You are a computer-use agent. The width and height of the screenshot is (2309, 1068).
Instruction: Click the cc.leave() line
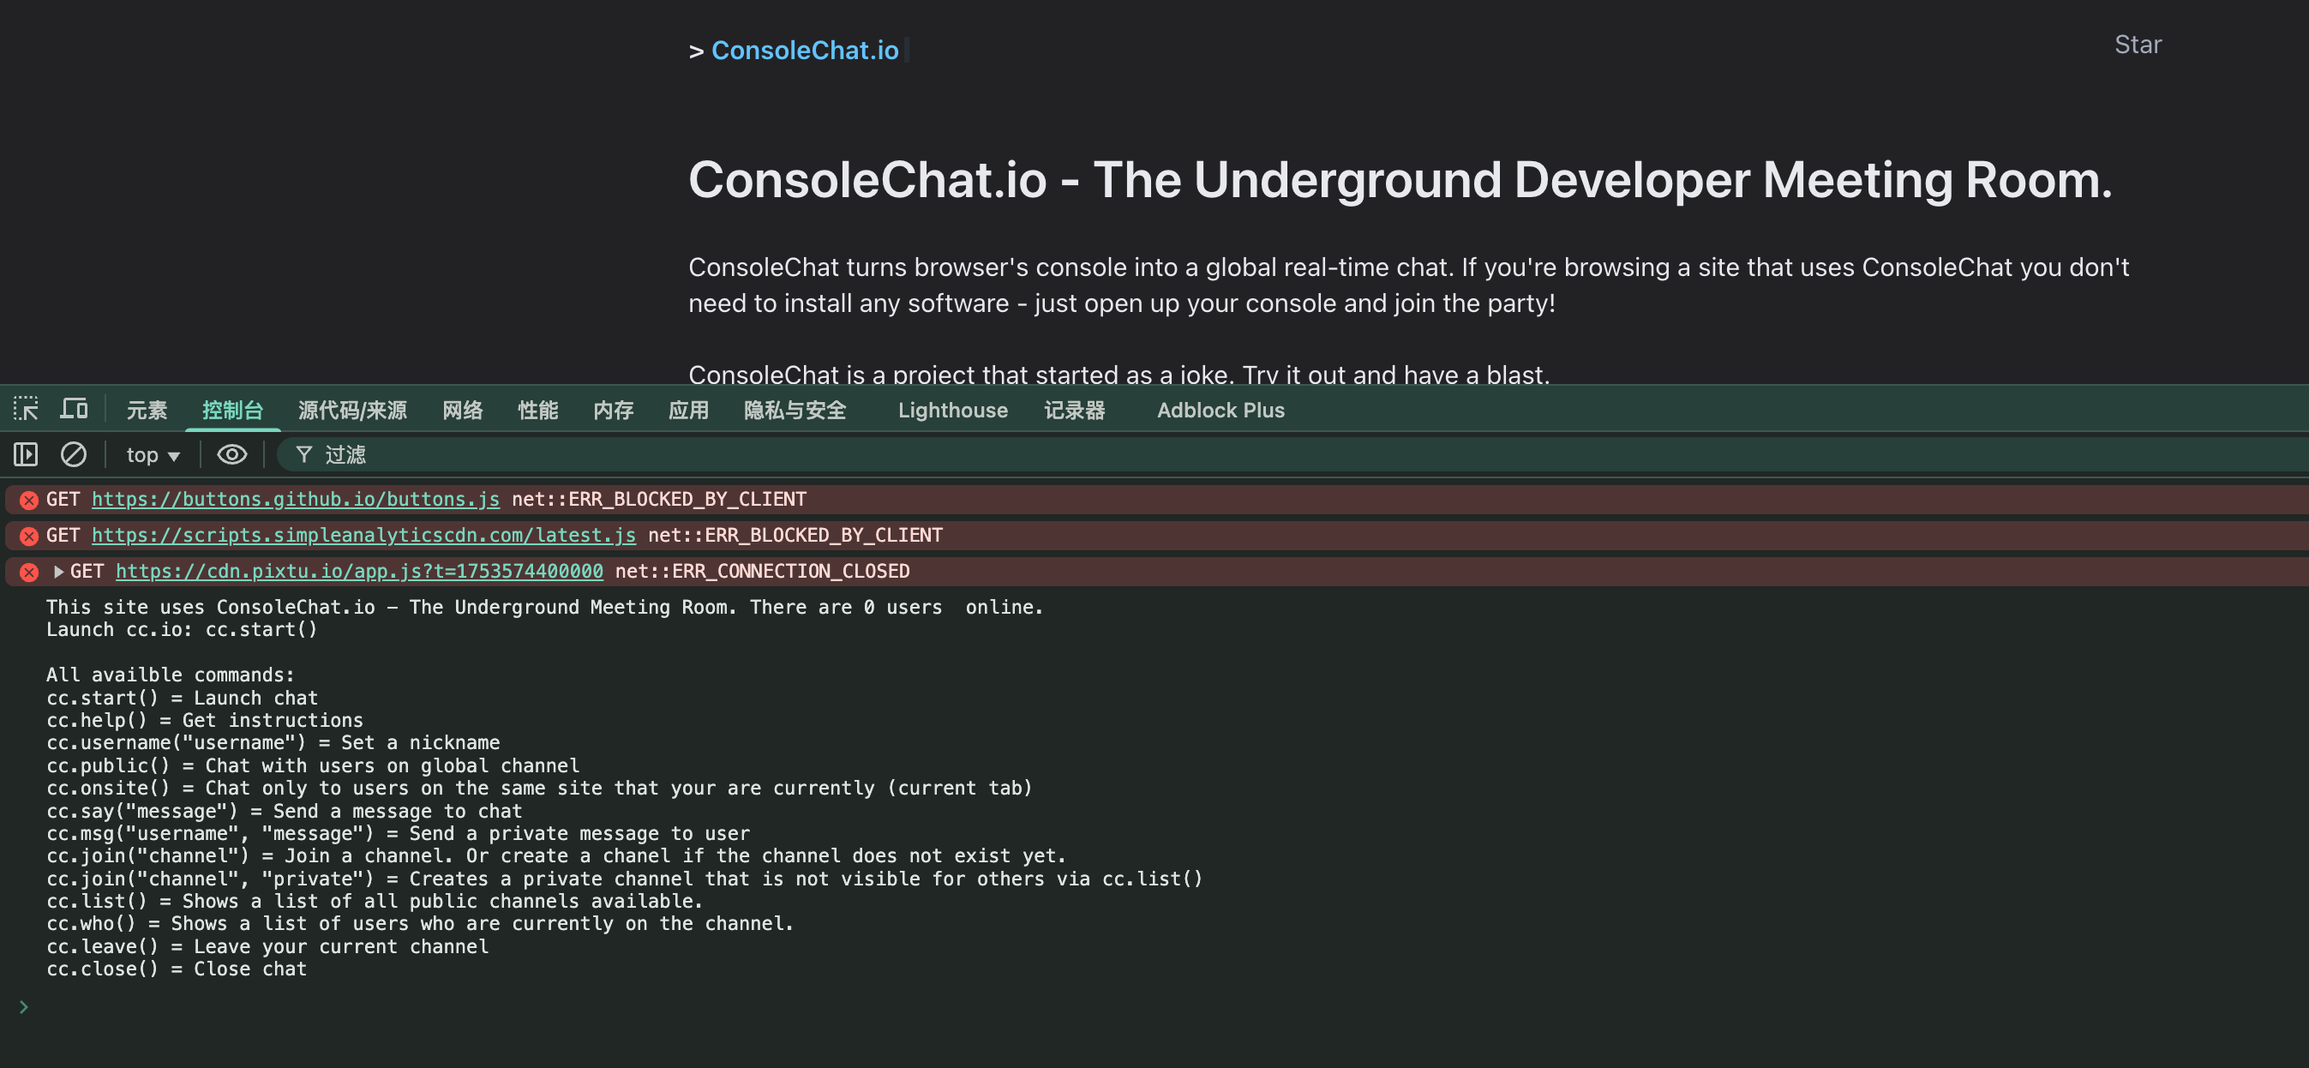point(268,947)
